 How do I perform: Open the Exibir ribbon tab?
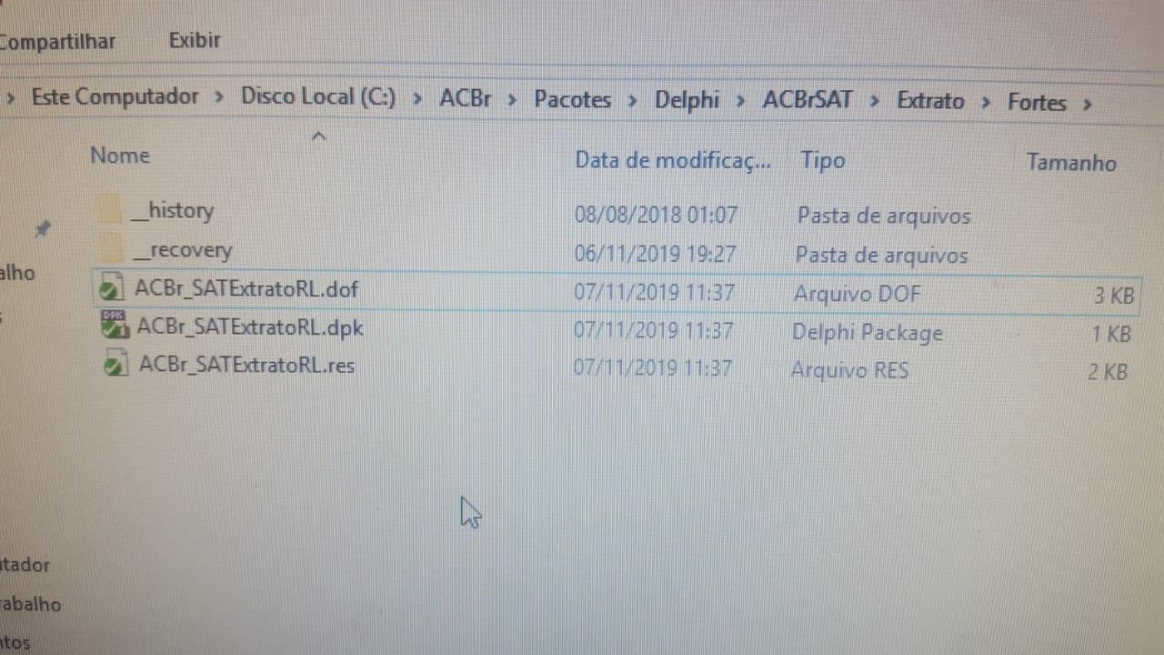[195, 41]
